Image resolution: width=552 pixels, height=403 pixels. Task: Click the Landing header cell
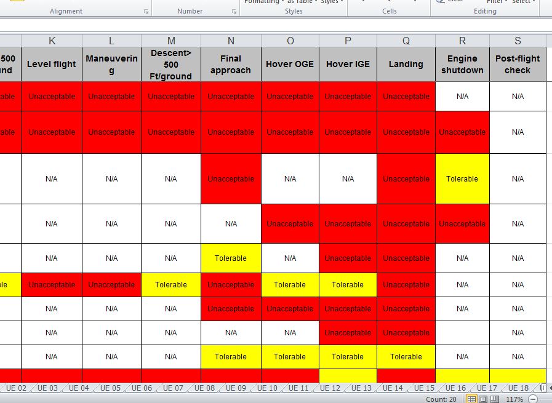(x=406, y=64)
